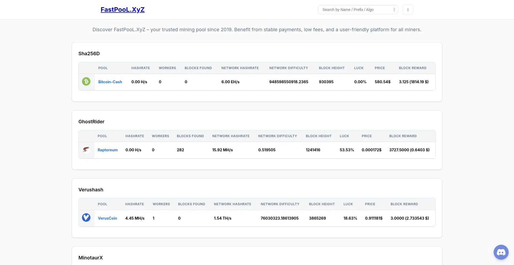
Task: Click the green Bitcoin symbol in Sha256D table
Action: [x=86, y=81]
